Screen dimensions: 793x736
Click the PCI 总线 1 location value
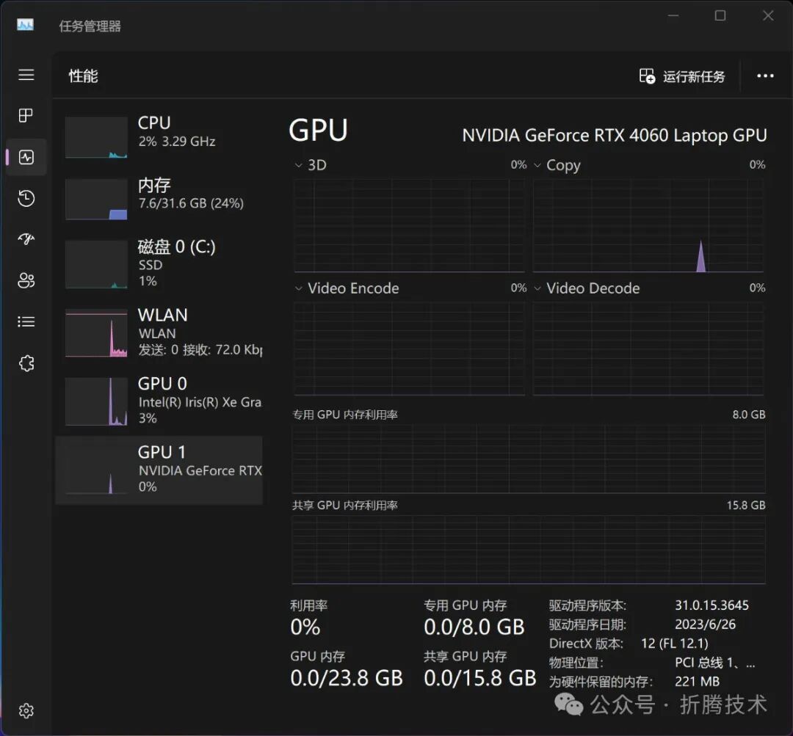click(x=714, y=663)
